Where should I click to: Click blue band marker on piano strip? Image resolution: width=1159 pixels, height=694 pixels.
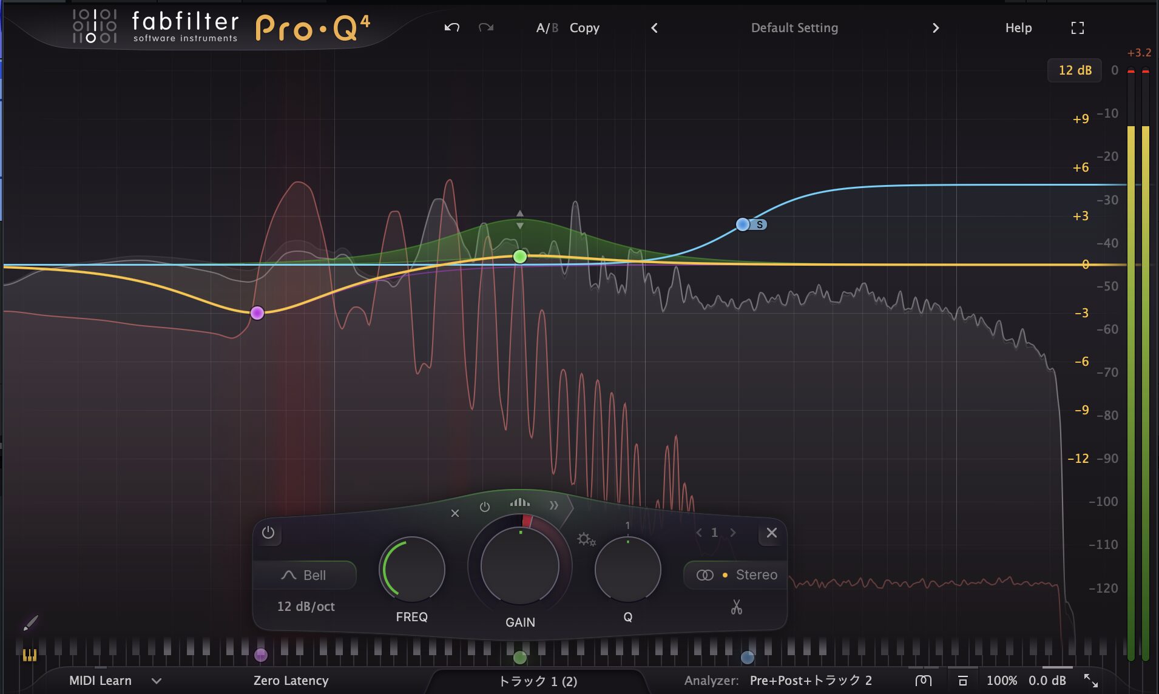(x=748, y=657)
